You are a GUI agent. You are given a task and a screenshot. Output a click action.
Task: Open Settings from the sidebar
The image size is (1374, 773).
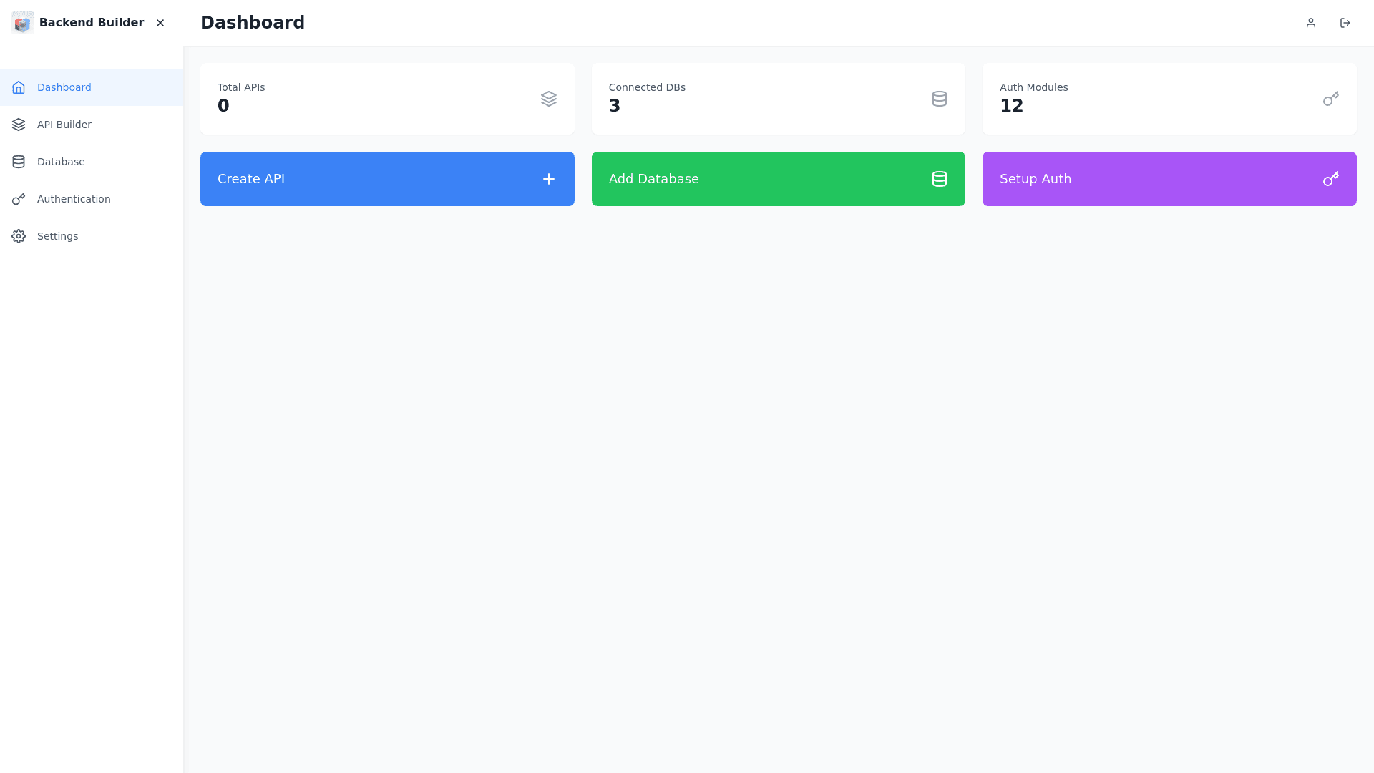(x=57, y=236)
